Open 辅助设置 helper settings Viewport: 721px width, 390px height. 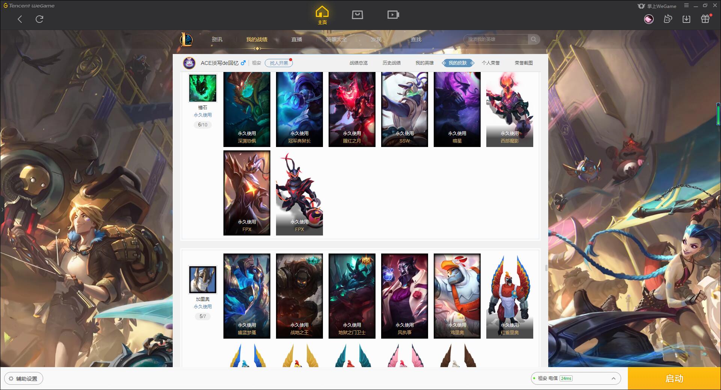[x=24, y=379]
